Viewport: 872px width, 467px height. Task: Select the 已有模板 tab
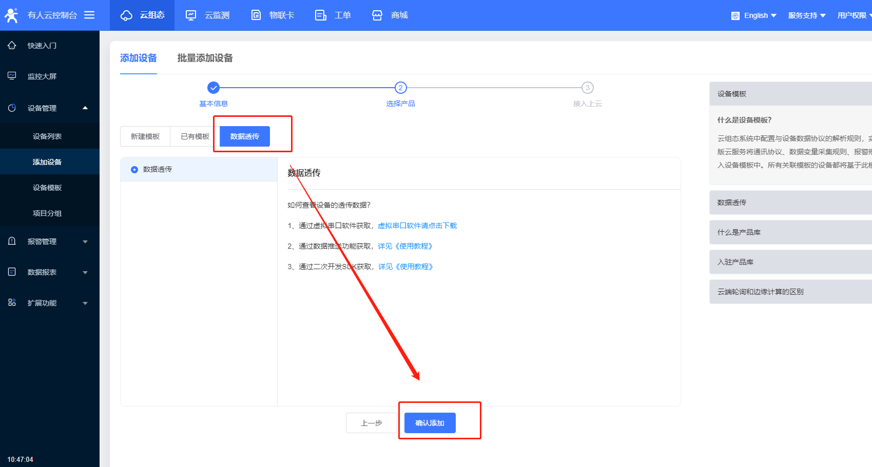[195, 136]
